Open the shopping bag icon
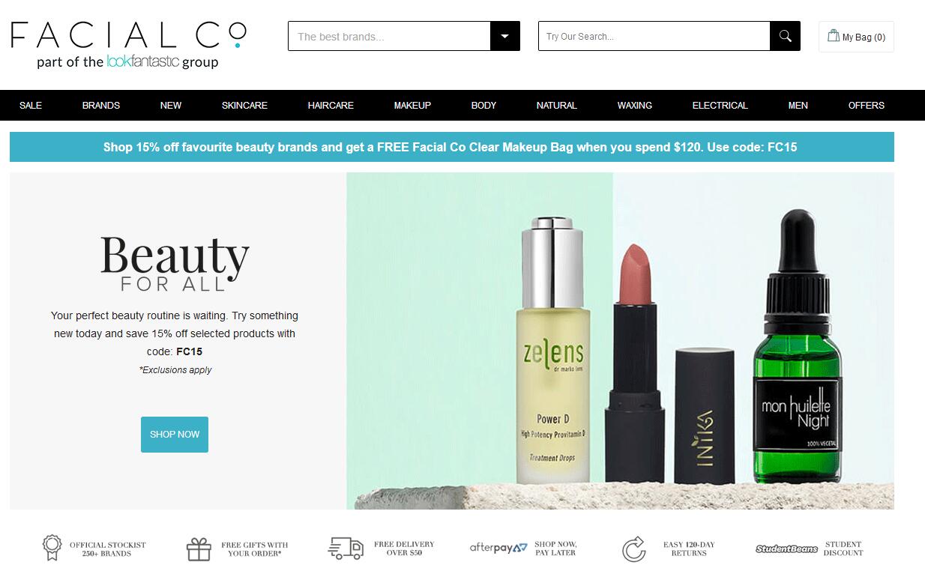The width and height of the screenshot is (925, 580). 833,35
